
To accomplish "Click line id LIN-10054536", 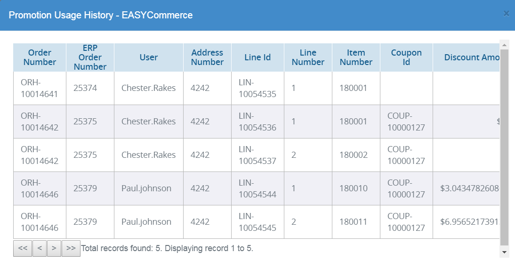I will click(x=257, y=122).
